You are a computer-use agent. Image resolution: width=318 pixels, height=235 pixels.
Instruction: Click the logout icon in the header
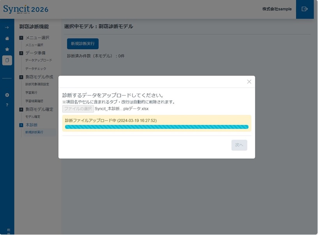(x=305, y=9)
